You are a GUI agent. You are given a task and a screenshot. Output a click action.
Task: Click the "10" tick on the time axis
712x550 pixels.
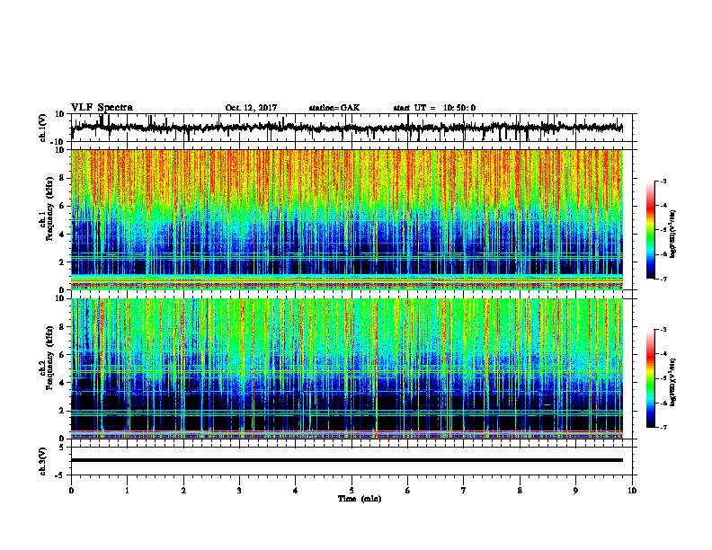coord(632,491)
